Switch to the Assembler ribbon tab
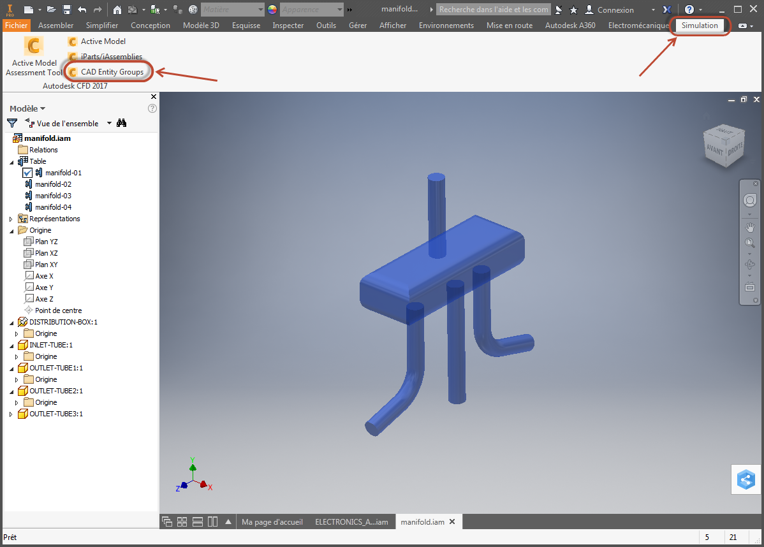764x547 pixels. (55, 26)
